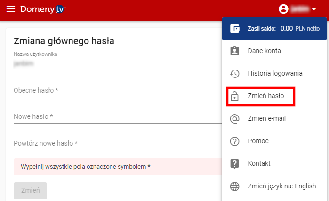329x201 pixels.
Task: Select Historia logowania from menu
Action: (x=275, y=73)
